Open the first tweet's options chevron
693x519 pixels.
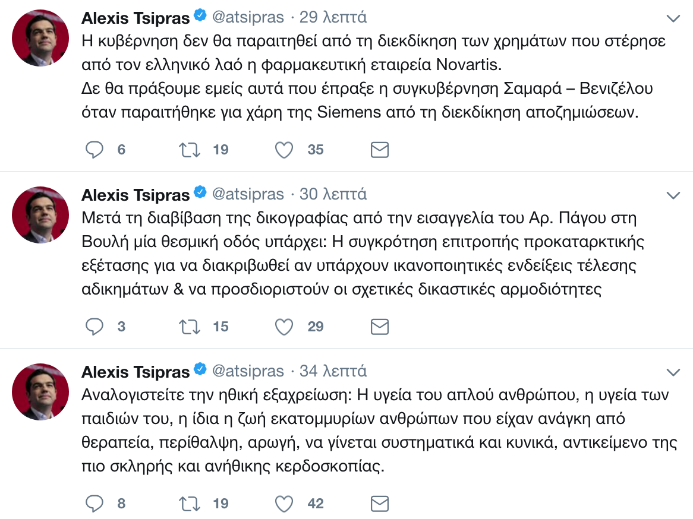tap(673, 18)
